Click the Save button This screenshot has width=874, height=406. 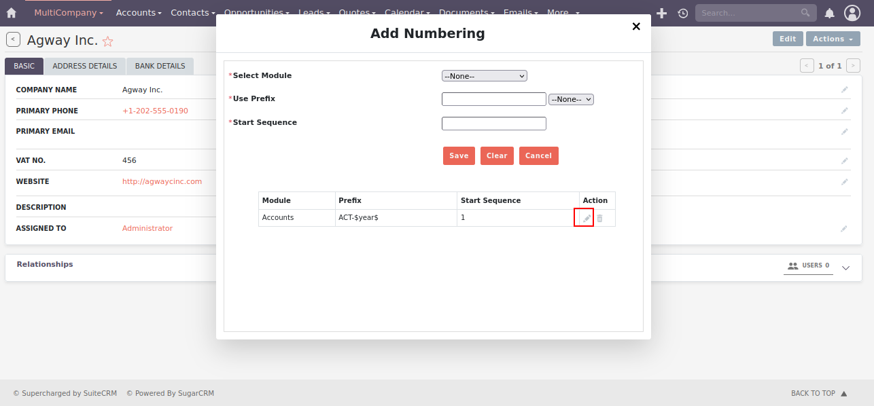coord(459,155)
